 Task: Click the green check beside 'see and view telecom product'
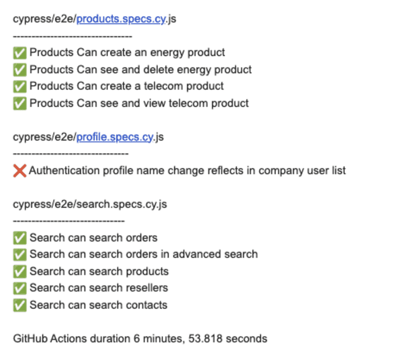[x=20, y=103]
